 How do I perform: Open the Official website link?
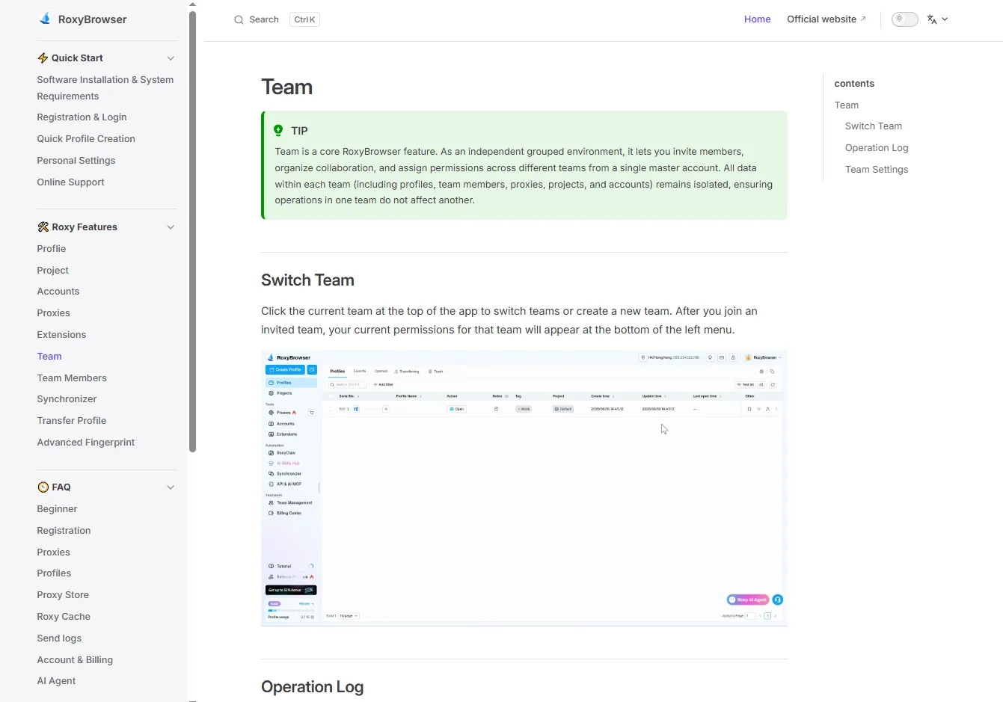tap(826, 19)
